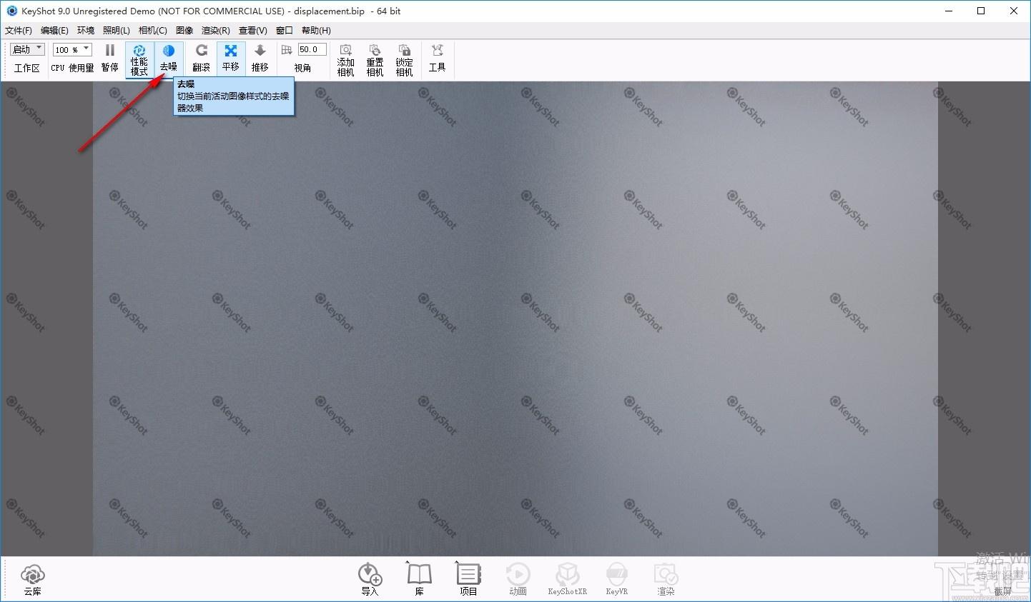
Task: Open the 环境 menu
Action: pos(86,30)
